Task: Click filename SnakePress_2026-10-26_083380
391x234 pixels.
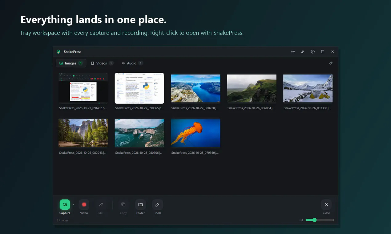Action: pyautogui.click(x=308, y=108)
